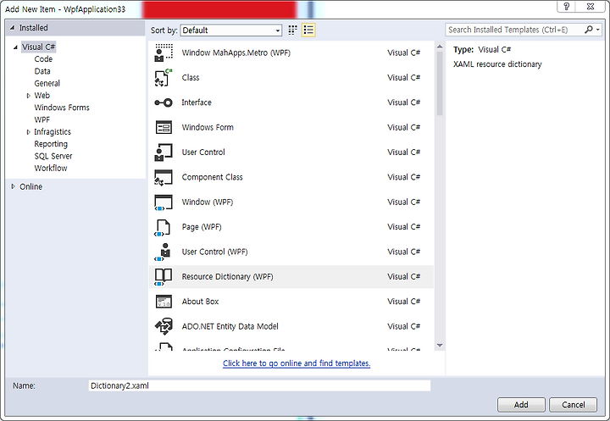Open the help question mark button

pos(567,6)
